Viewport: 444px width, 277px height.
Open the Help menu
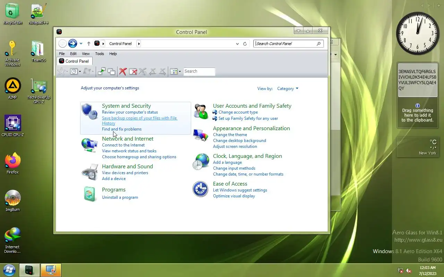(x=113, y=54)
